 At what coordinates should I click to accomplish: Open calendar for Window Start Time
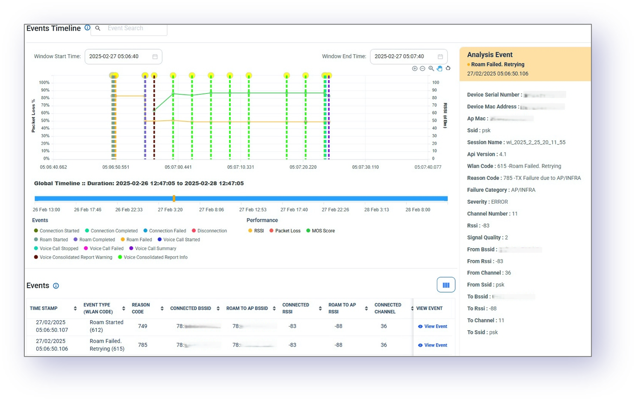[x=155, y=56]
